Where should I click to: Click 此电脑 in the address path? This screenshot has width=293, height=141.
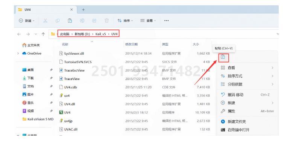click(x=65, y=34)
